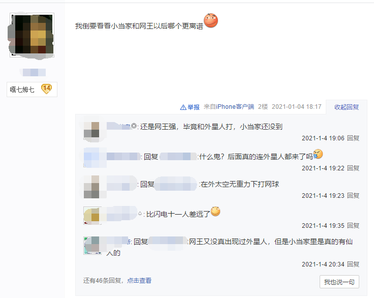374x298 pixels.
Task: Reply to the 19:23 comment
Action: click(353, 196)
